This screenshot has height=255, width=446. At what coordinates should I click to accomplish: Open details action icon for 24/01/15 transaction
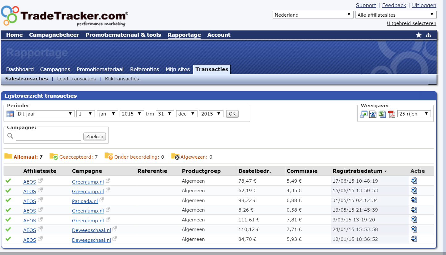[x=414, y=229]
